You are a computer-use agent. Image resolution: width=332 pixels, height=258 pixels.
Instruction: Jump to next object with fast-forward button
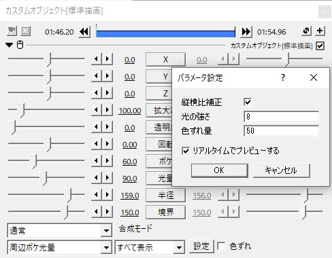coord(246,32)
